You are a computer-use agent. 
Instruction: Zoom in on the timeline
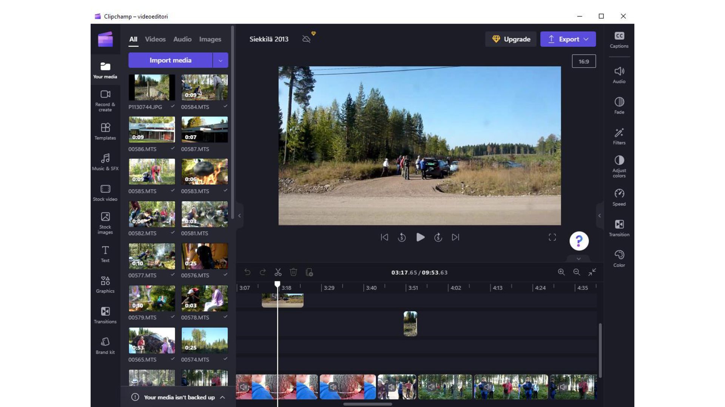pos(561,272)
